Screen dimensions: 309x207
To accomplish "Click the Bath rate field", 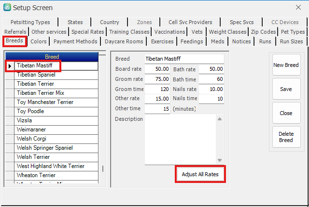I will click(211, 69).
